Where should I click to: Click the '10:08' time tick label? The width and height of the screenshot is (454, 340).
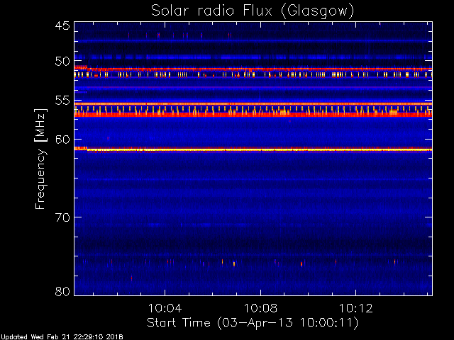(x=260, y=308)
